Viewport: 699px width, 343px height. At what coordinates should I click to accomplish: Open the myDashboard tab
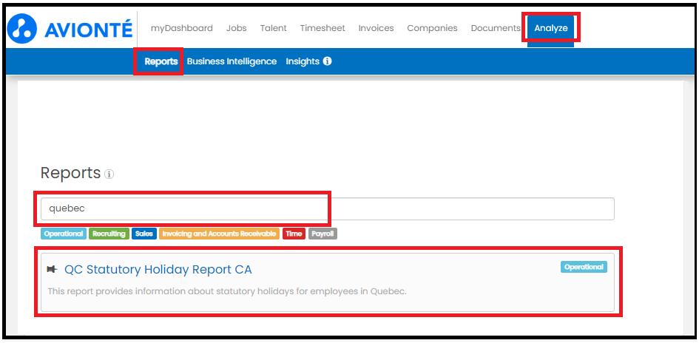coord(181,28)
